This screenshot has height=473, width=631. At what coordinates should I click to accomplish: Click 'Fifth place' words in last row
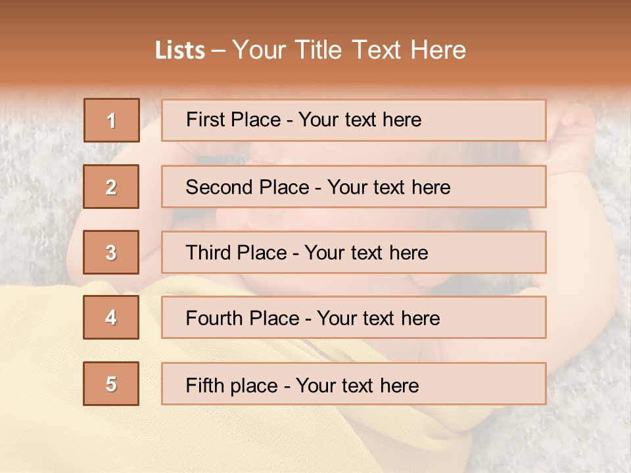pos(230,385)
